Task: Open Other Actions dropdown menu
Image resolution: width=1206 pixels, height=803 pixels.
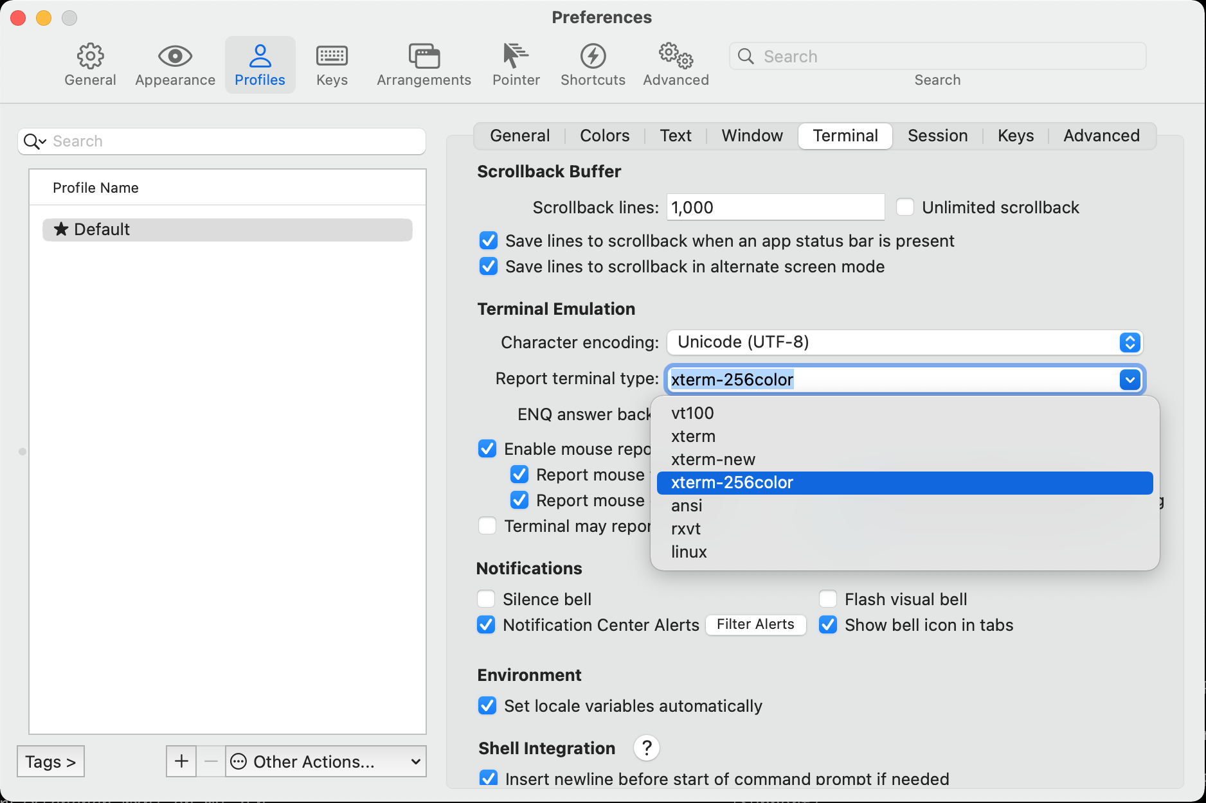Action: click(x=326, y=761)
